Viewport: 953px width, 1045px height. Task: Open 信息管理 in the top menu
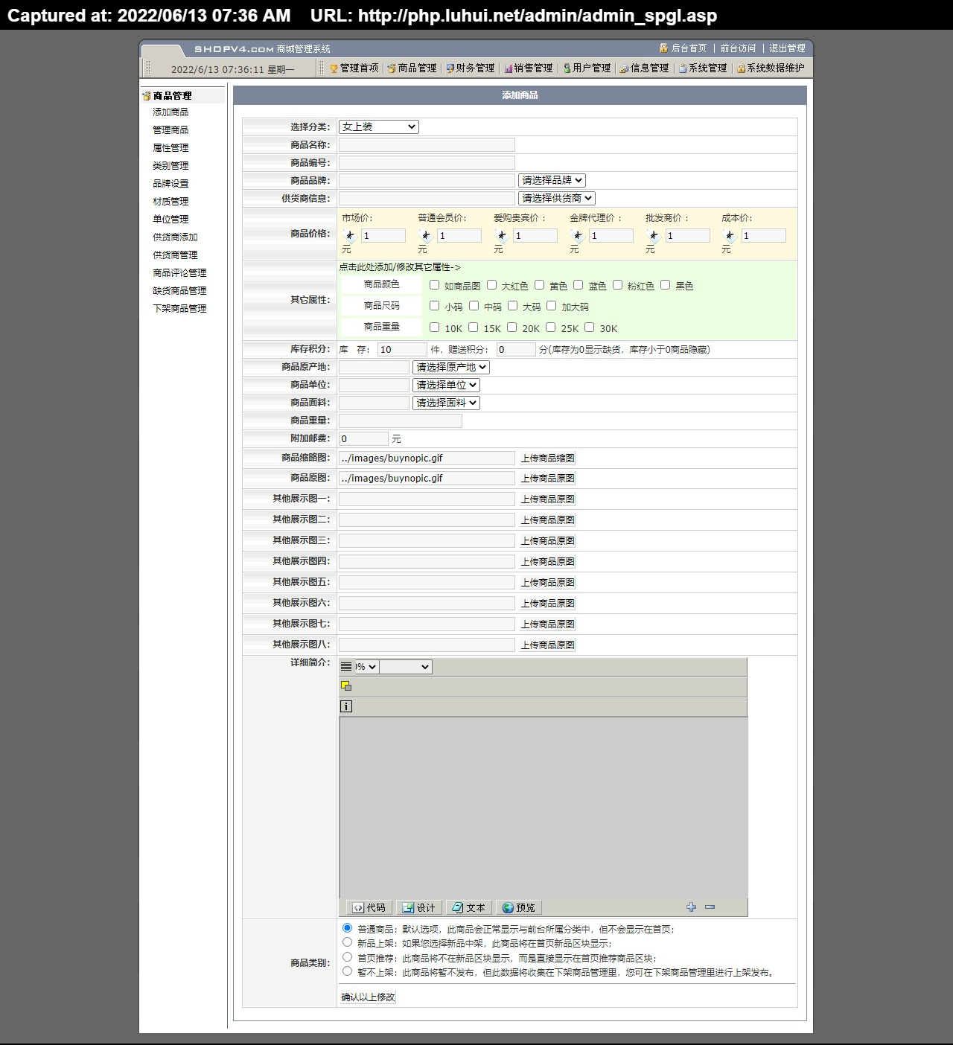[x=644, y=68]
